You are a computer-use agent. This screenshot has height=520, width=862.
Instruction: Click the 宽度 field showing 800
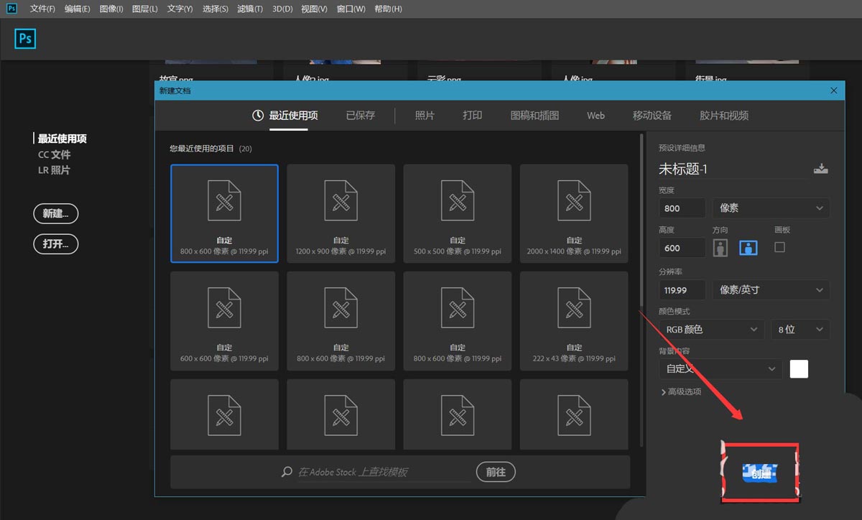(682, 208)
